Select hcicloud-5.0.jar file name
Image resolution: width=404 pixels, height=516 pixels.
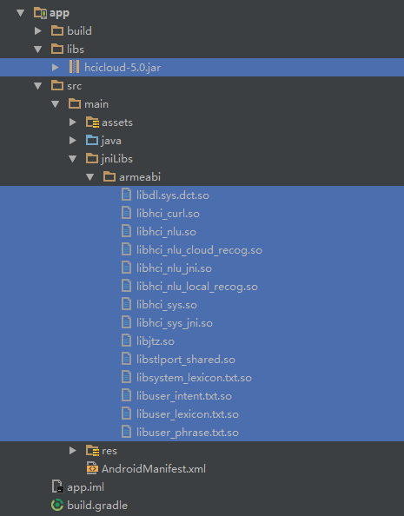[123, 68]
